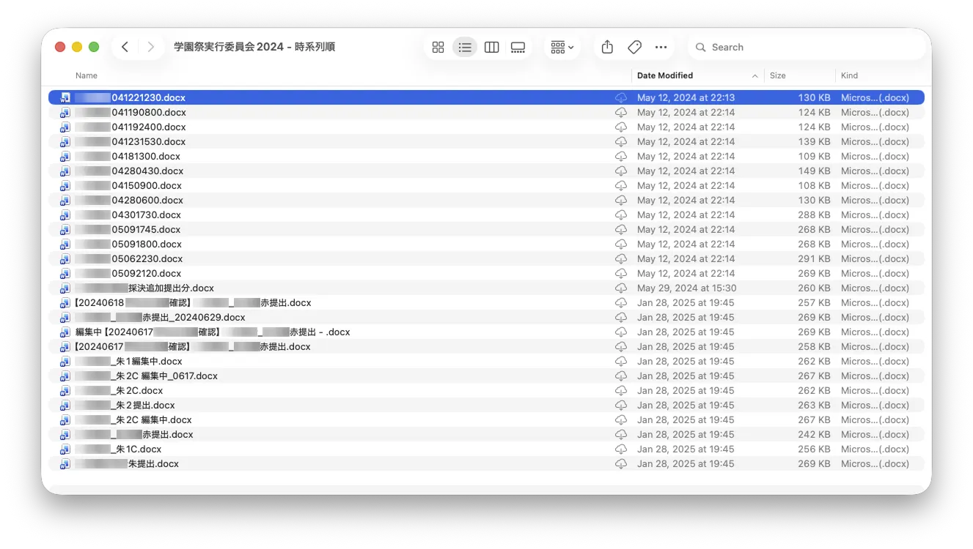Switch to list view

465,47
